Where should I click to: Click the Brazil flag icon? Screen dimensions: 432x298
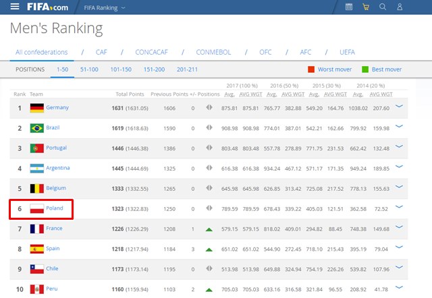(x=37, y=128)
